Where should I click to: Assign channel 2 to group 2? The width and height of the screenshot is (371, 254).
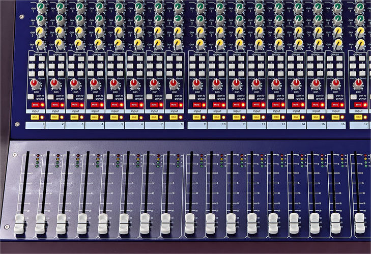click(62, 59)
